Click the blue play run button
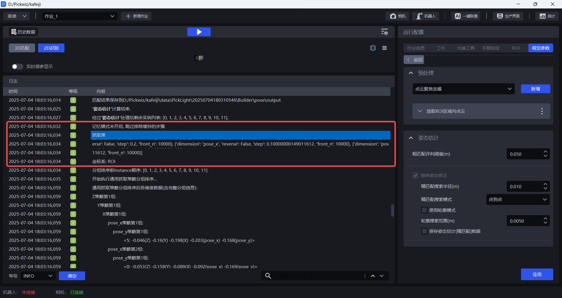Screen dimensions: 562x298 coord(199,32)
